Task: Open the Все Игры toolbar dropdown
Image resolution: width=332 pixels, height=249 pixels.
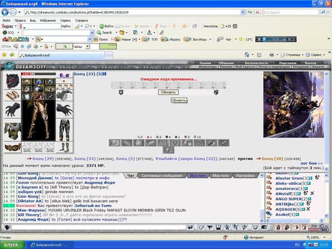Action: click(x=210, y=39)
